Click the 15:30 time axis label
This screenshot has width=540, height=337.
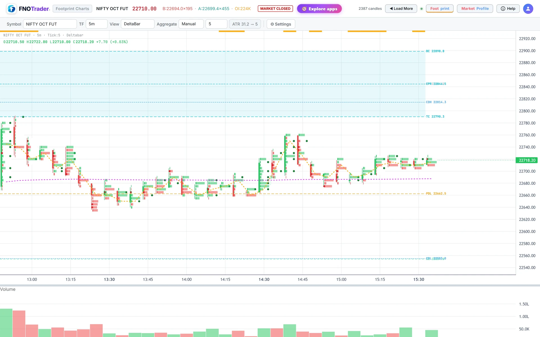(419, 279)
